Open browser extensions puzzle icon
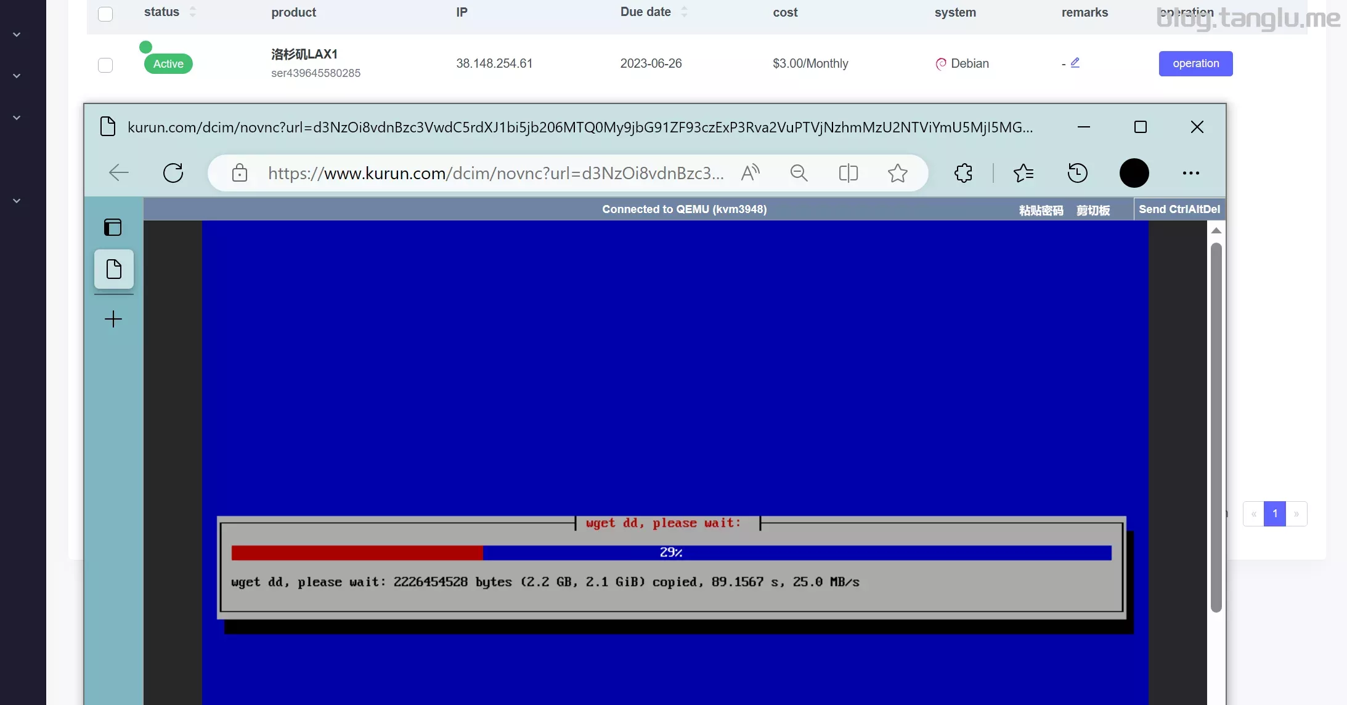 (964, 173)
